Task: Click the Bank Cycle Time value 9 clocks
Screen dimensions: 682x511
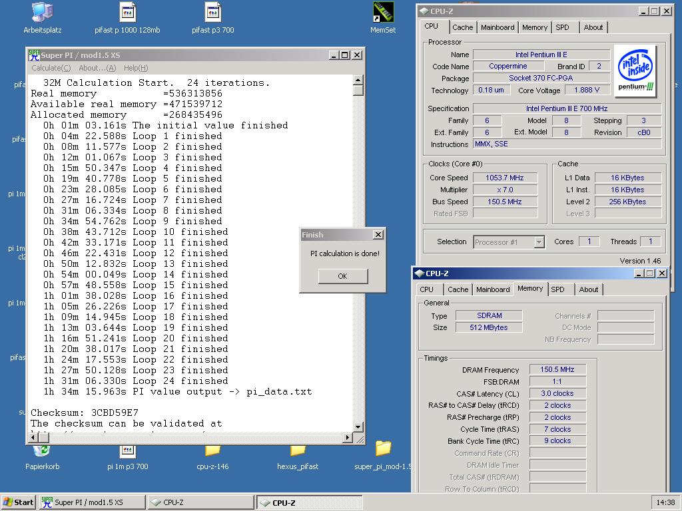Action: click(557, 440)
